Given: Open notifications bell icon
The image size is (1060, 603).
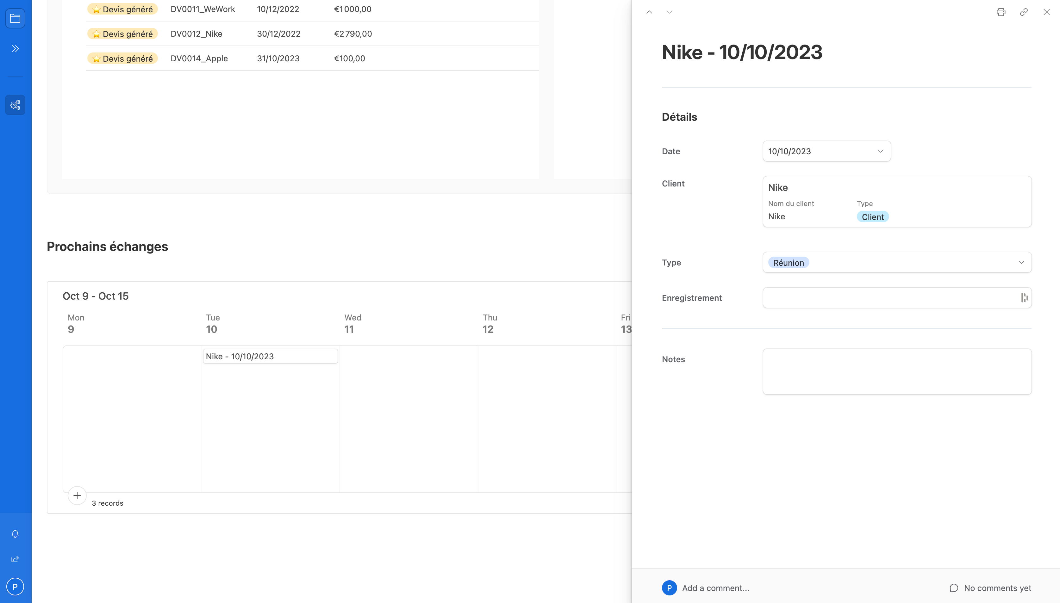Looking at the screenshot, I should [15, 534].
